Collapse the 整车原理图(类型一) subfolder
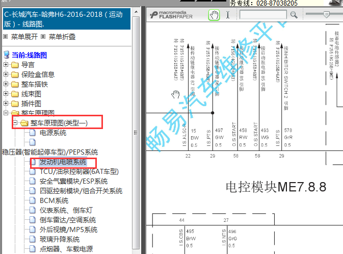 [x=15, y=123]
